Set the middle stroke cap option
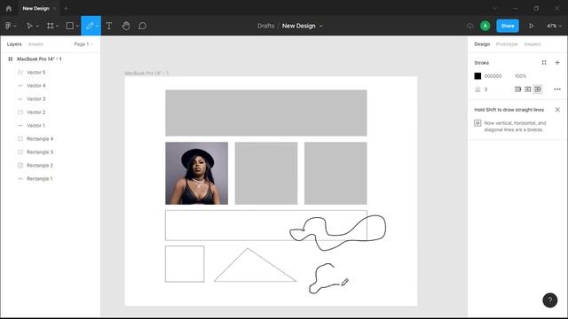The image size is (568, 319). (x=527, y=89)
